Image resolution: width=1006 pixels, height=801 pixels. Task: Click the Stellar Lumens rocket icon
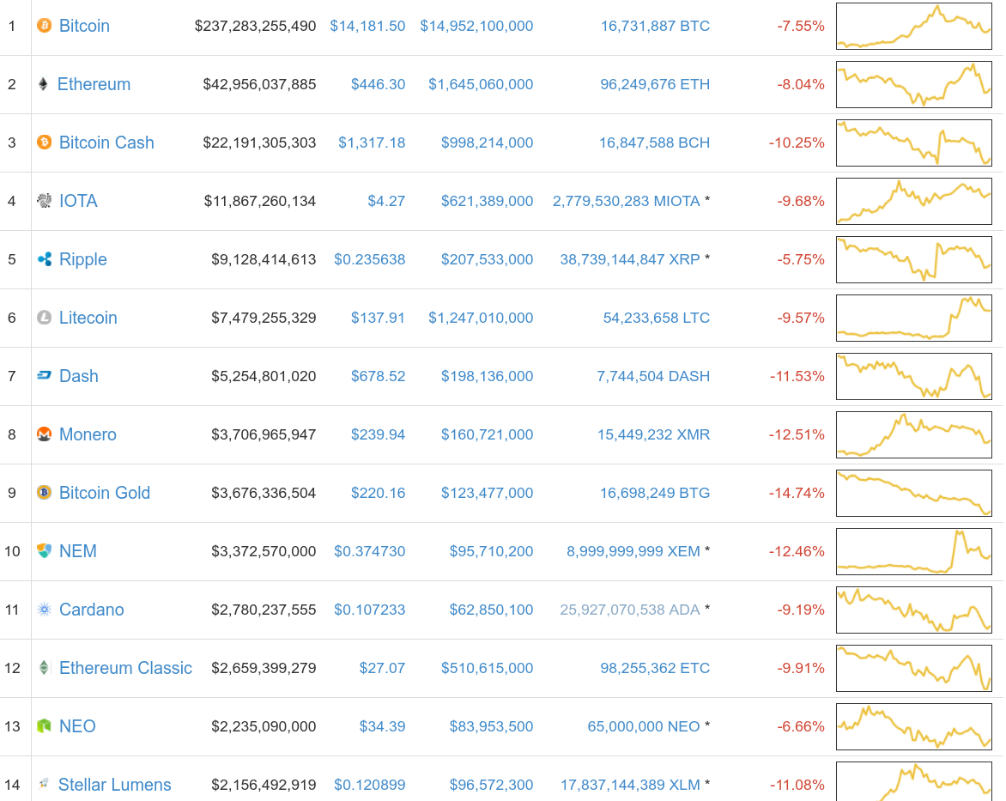coord(44,784)
